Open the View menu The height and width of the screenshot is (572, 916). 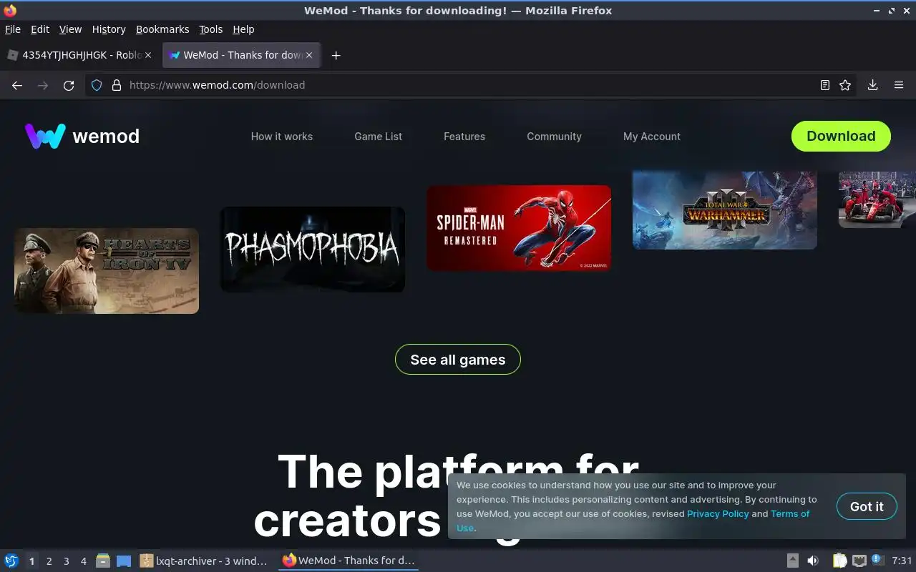[x=70, y=29]
